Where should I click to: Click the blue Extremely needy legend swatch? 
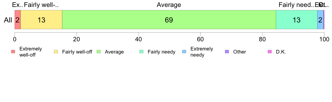184,52
